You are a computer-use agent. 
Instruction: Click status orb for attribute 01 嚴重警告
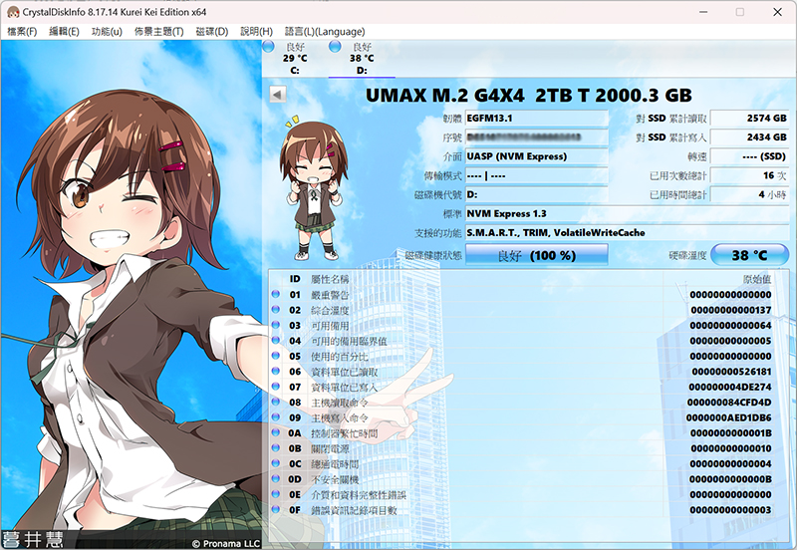(x=276, y=294)
